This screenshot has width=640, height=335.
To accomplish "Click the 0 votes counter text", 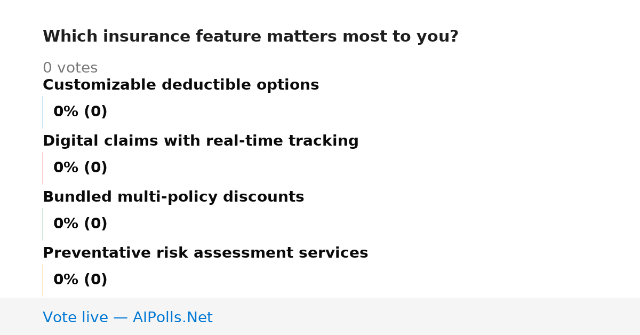I will click(70, 68).
